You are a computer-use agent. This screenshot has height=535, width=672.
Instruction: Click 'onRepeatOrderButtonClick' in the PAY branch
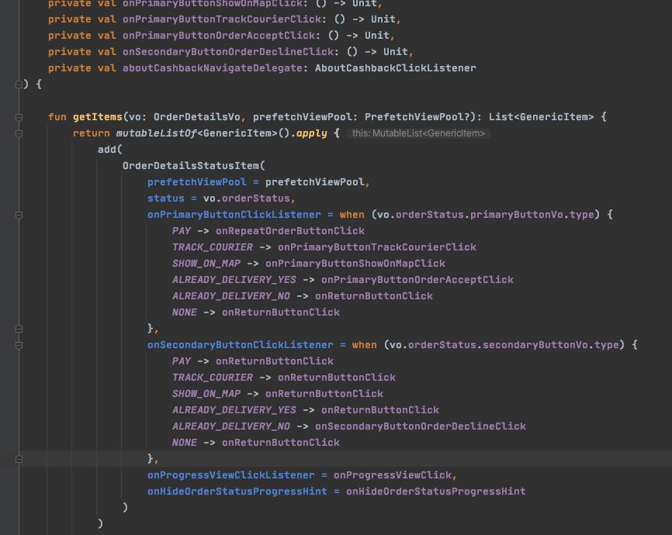290,231
